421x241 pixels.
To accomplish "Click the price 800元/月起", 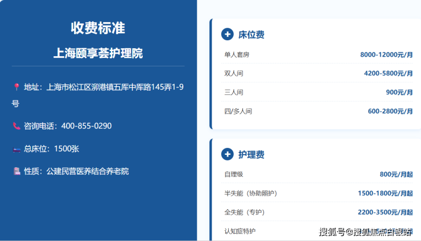I will tap(397, 175).
